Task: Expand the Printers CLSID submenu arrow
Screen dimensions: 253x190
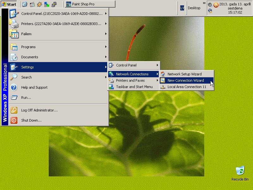Action: pos(106,24)
